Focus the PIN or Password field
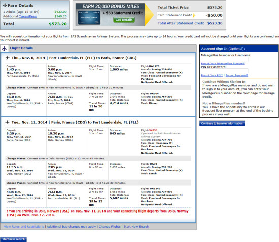 (225, 71)
